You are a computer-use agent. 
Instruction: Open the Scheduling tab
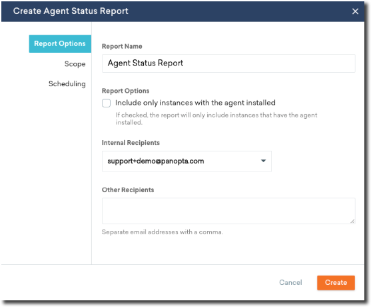coord(67,83)
